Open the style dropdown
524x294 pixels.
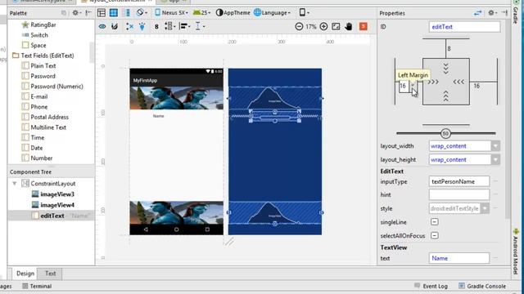pos(485,209)
